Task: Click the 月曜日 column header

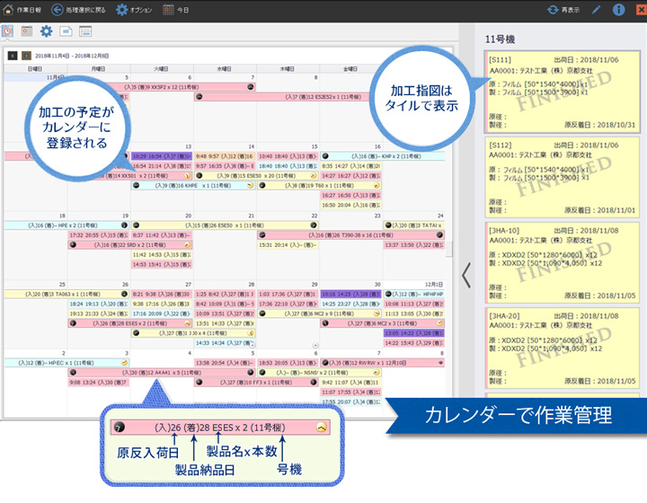Action: pos(98,68)
